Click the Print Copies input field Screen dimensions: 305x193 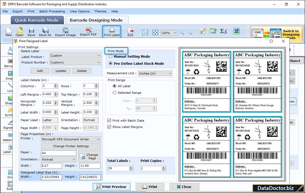tap(151, 168)
